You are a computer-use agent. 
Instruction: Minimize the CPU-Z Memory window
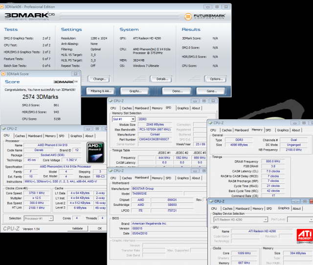tap(295, 123)
